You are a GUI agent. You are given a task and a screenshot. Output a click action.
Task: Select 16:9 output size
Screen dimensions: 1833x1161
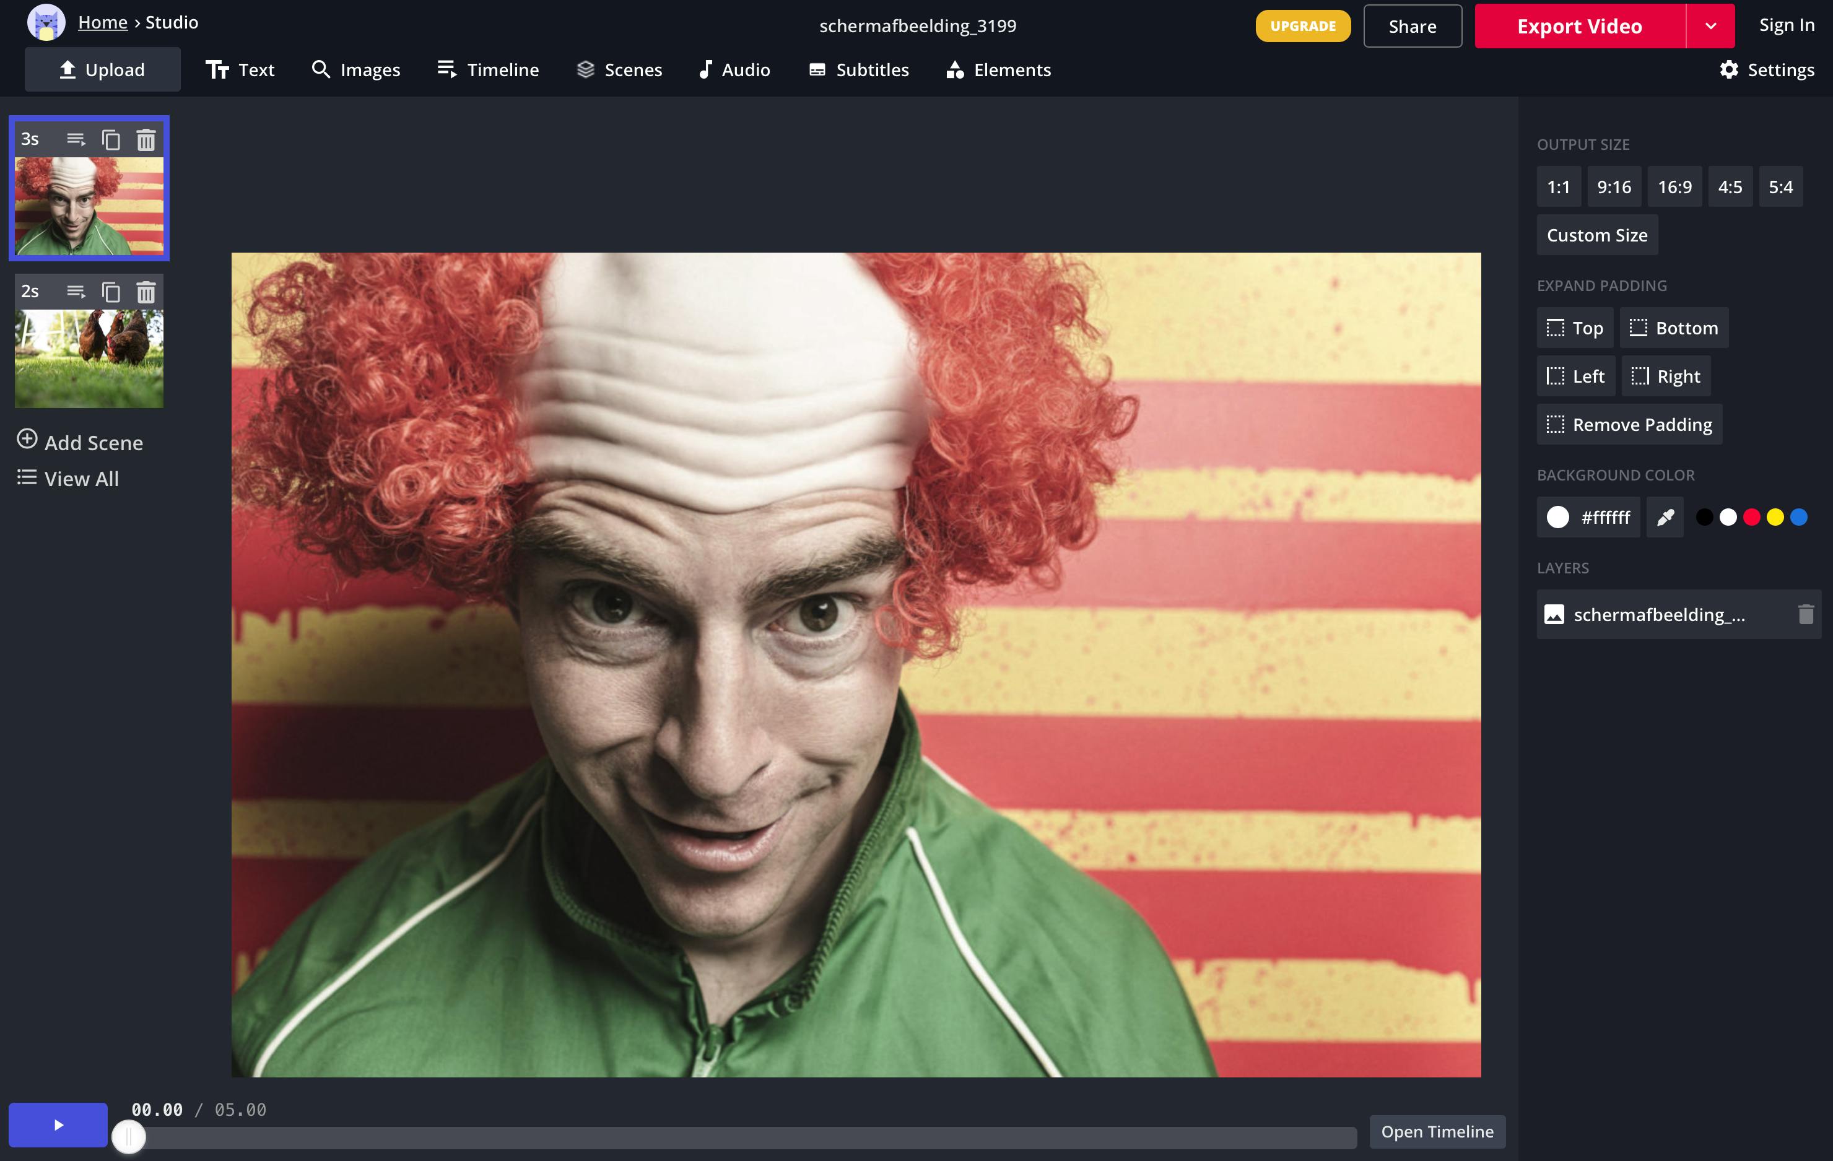pos(1674,187)
